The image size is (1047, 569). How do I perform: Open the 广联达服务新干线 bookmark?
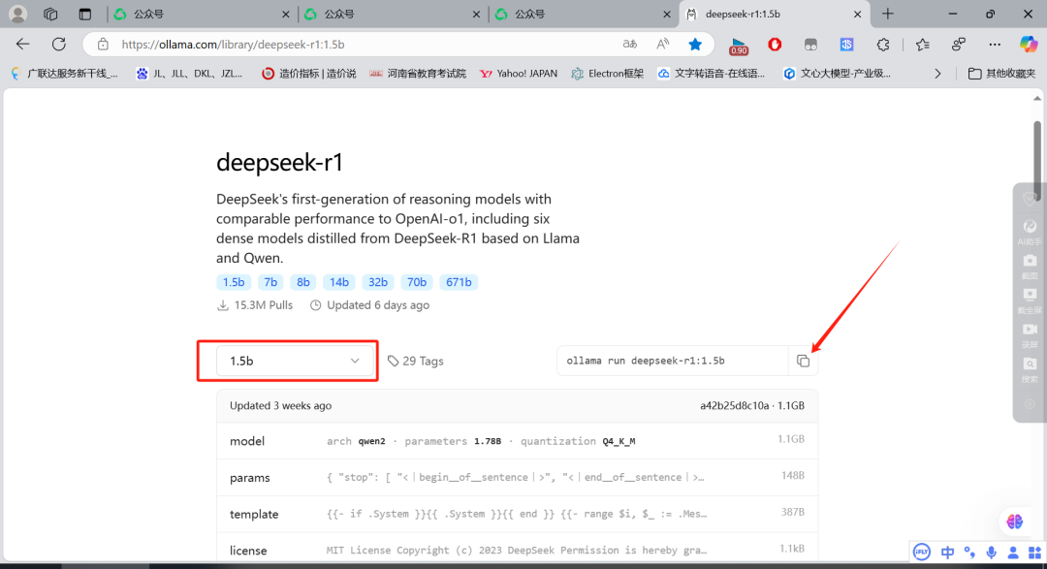[x=65, y=74]
